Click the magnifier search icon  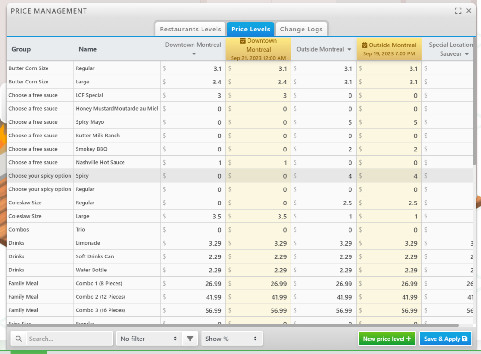[x=18, y=339]
